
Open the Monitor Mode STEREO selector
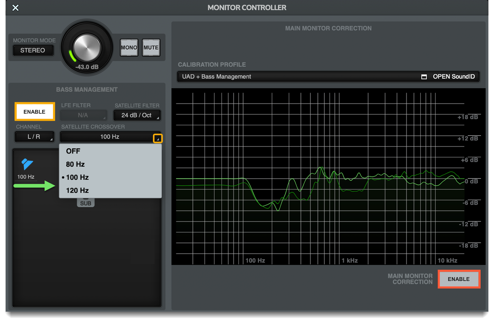click(x=33, y=50)
